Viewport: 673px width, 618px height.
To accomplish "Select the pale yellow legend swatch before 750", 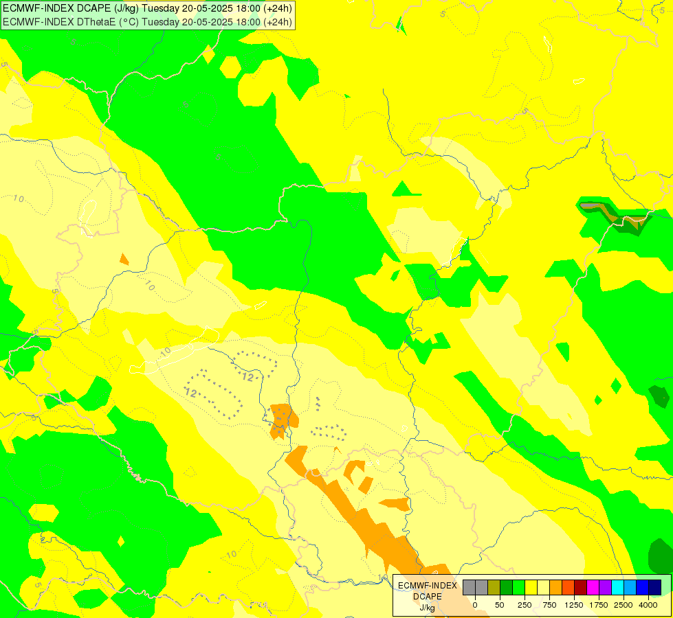I will point(543,588).
